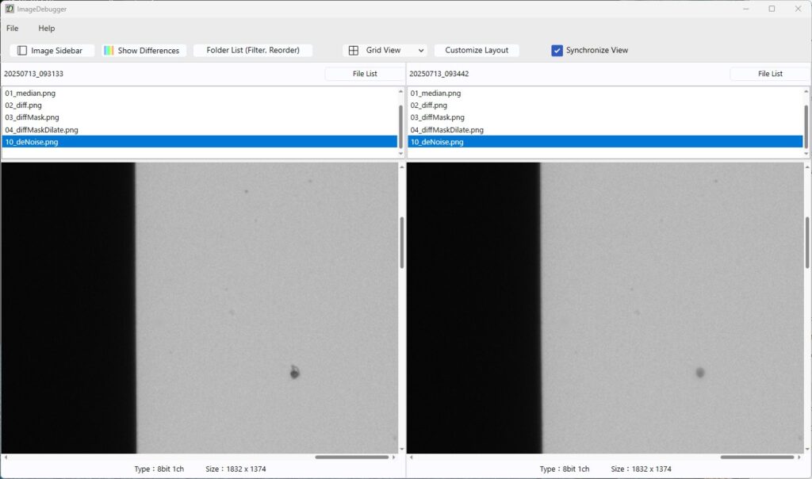The width and height of the screenshot is (812, 479).
Task: Click the dark spot in left image
Action: (294, 373)
